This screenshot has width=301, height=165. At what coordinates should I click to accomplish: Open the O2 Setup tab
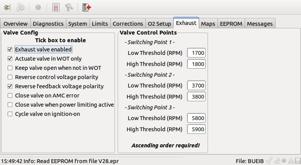(159, 23)
